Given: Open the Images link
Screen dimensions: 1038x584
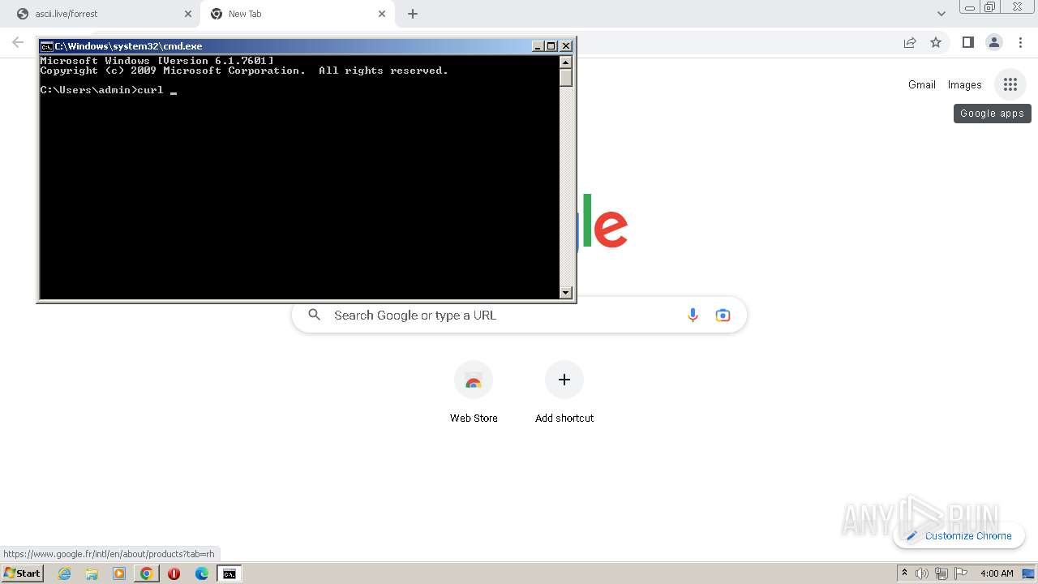Looking at the screenshot, I should tap(964, 84).
